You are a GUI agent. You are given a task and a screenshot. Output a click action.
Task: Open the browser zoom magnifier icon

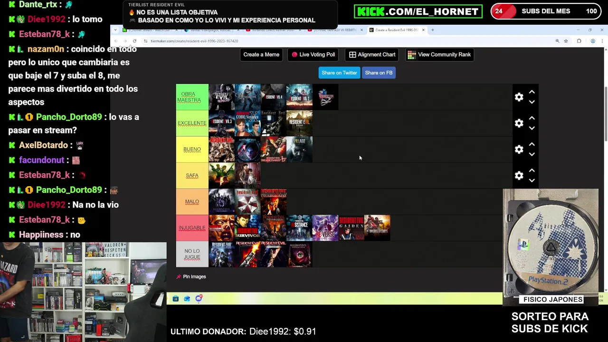[557, 41]
